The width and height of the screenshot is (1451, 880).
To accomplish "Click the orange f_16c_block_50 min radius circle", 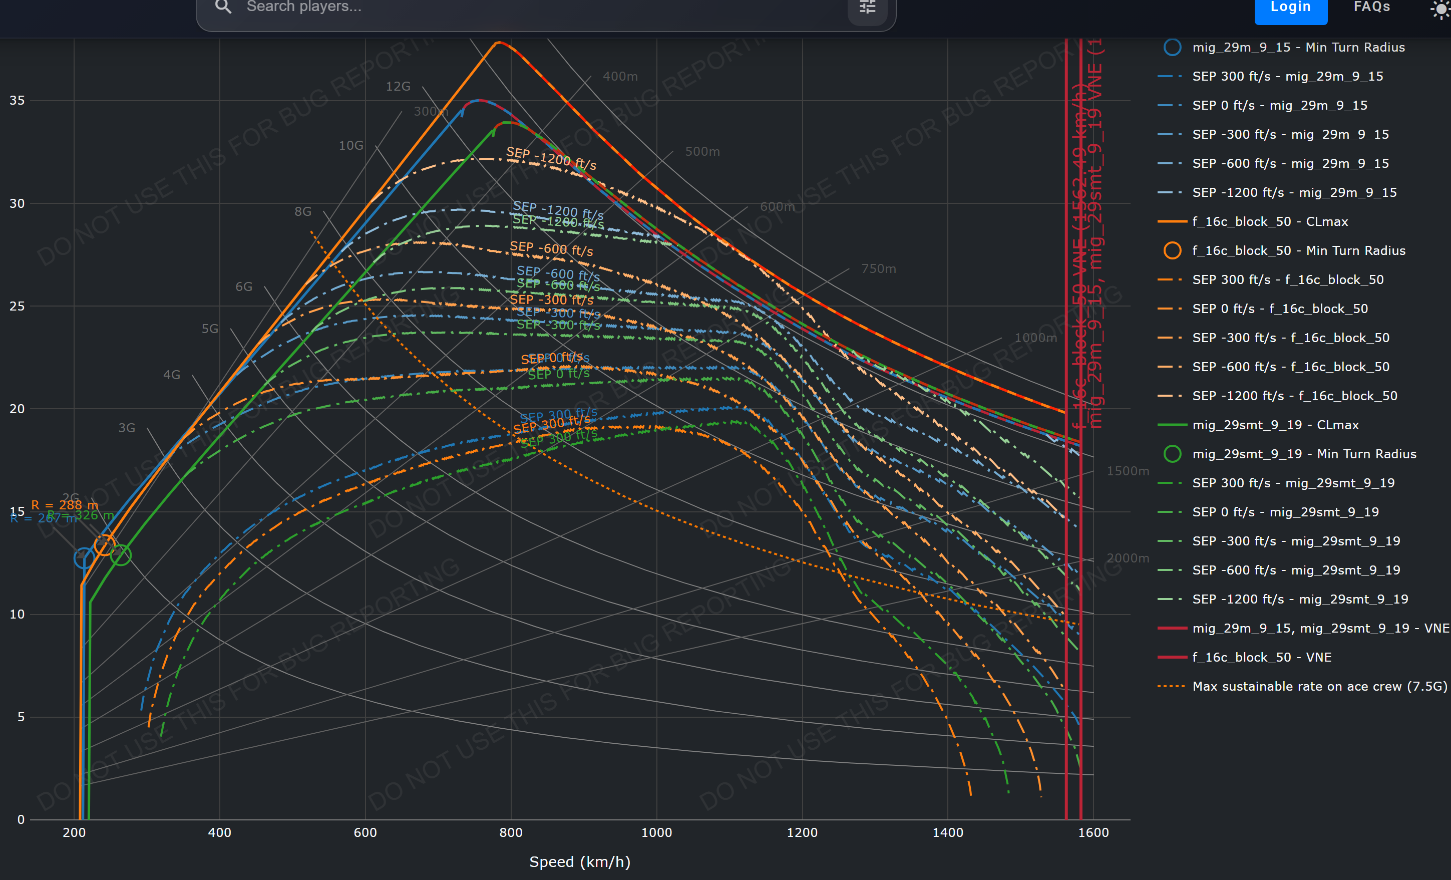I will pyautogui.click(x=1172, y=250).
